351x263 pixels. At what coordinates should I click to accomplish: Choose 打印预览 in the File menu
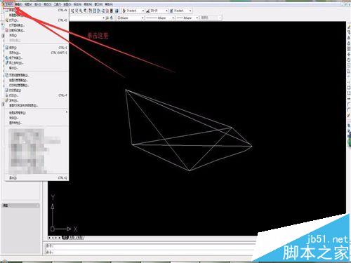pyautogui.click(x=37, y=90)
